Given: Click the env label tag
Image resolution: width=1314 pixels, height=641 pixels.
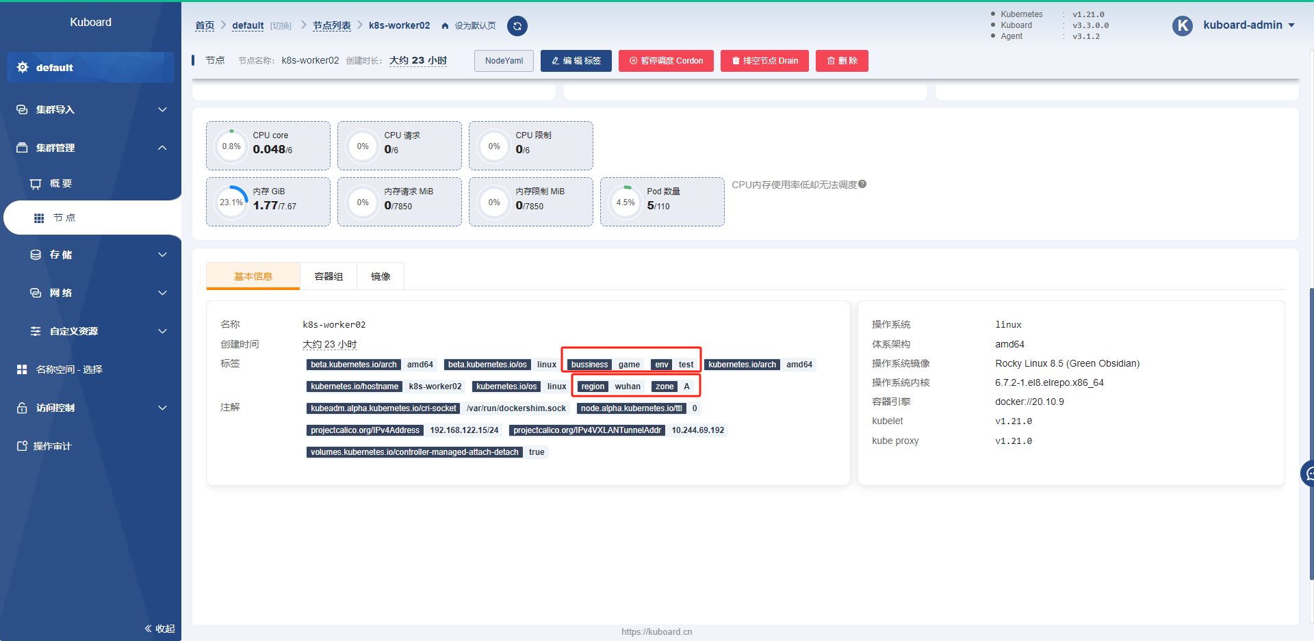Looking at the screenshot, I should [661, 365].
